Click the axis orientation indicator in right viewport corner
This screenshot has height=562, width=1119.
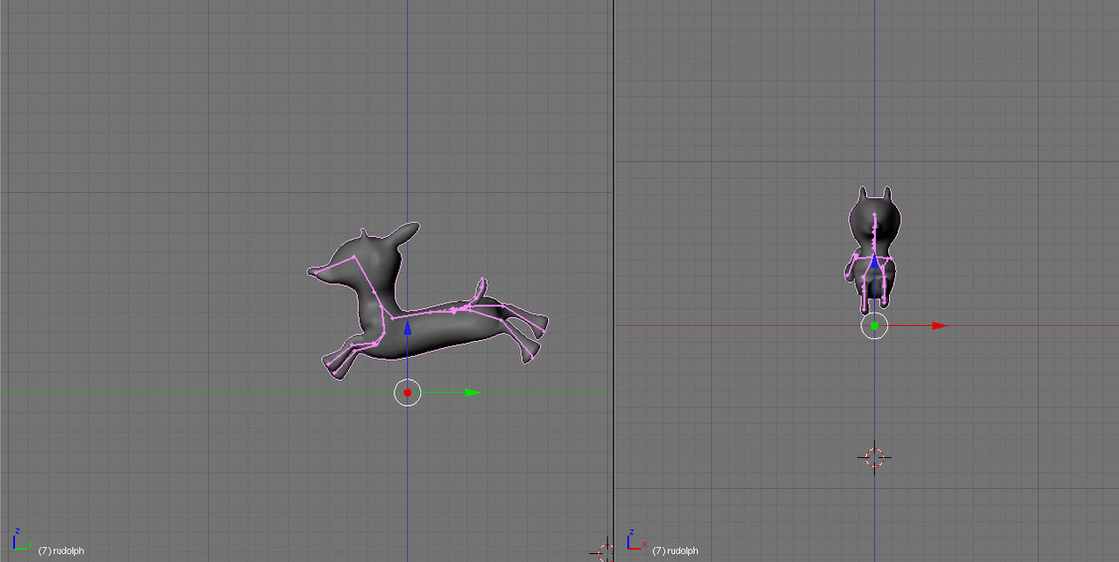coord(635,540)
